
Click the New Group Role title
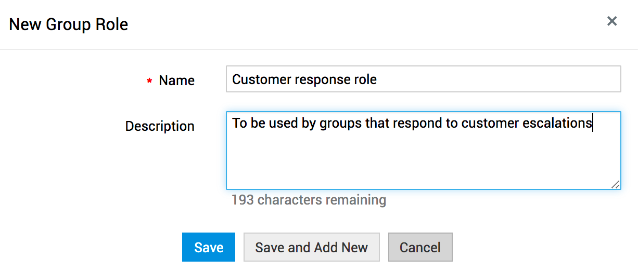point(69,24)
